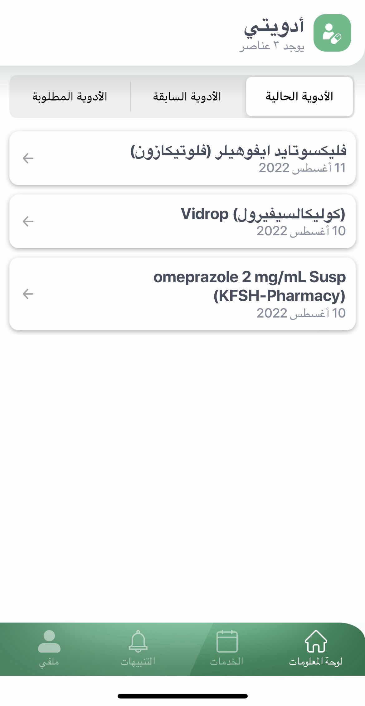The width and height of the screenshot is (365, 706).
Task: Tap the arrow on the omeprazole card
Action: (28, 294)
